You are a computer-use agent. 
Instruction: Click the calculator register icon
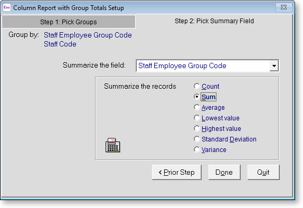112,145
